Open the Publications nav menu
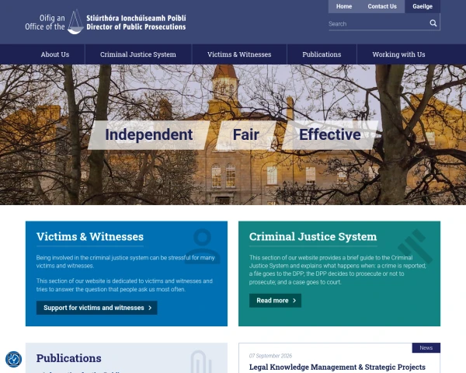The height and width of the screenshot is (373, 466). coord(322,54)
